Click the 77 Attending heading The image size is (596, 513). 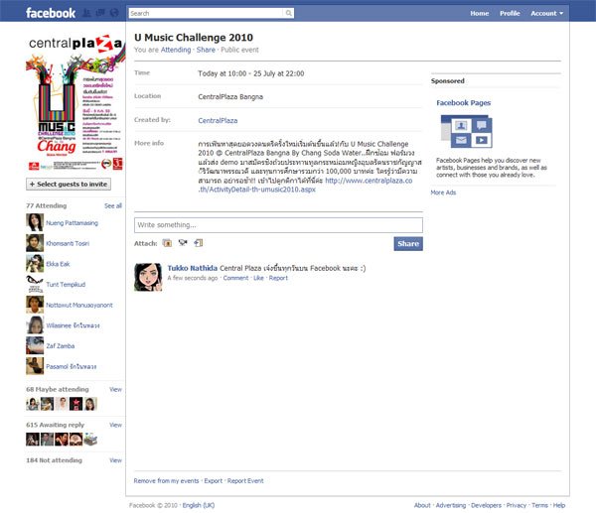point(47,205)
